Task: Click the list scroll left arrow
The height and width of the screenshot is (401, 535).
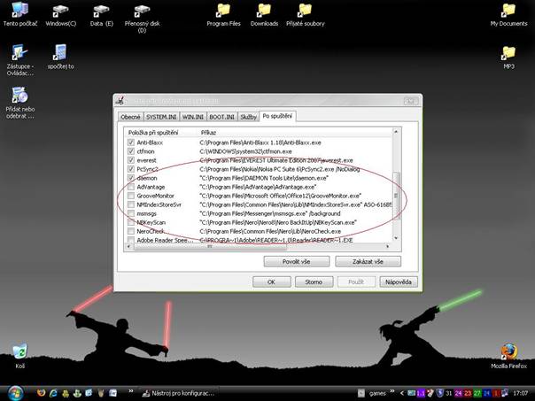Action: 128,246
